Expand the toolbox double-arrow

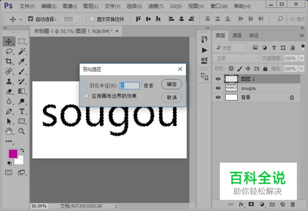tap(5, 28)
